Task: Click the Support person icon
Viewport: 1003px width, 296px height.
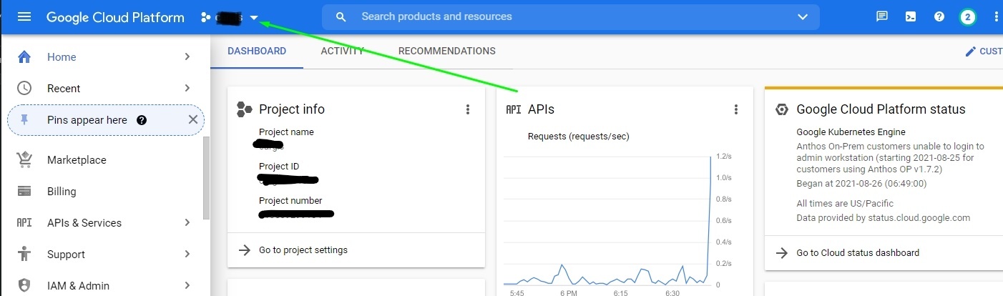Action: pos(24,254)
